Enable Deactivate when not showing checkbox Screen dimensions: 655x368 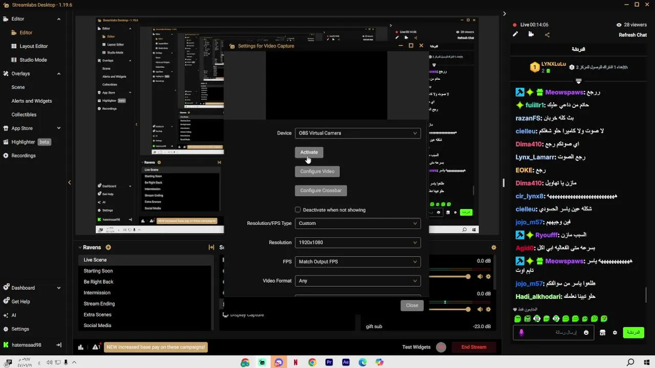298,210
